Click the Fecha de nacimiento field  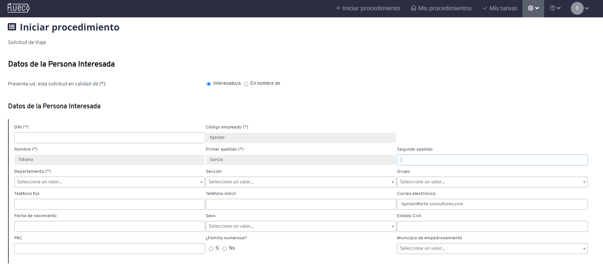(109, 226)
